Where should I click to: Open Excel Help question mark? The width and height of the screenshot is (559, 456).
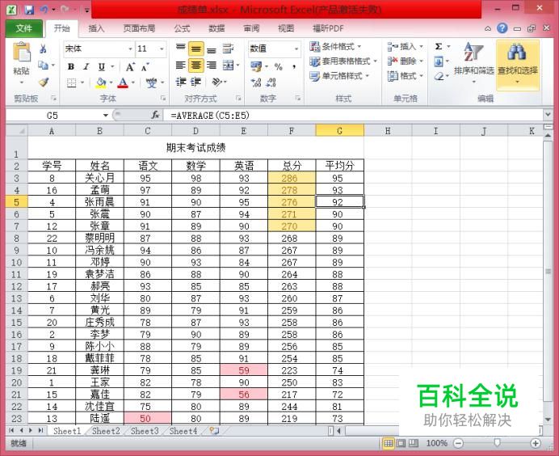[502, 28]
